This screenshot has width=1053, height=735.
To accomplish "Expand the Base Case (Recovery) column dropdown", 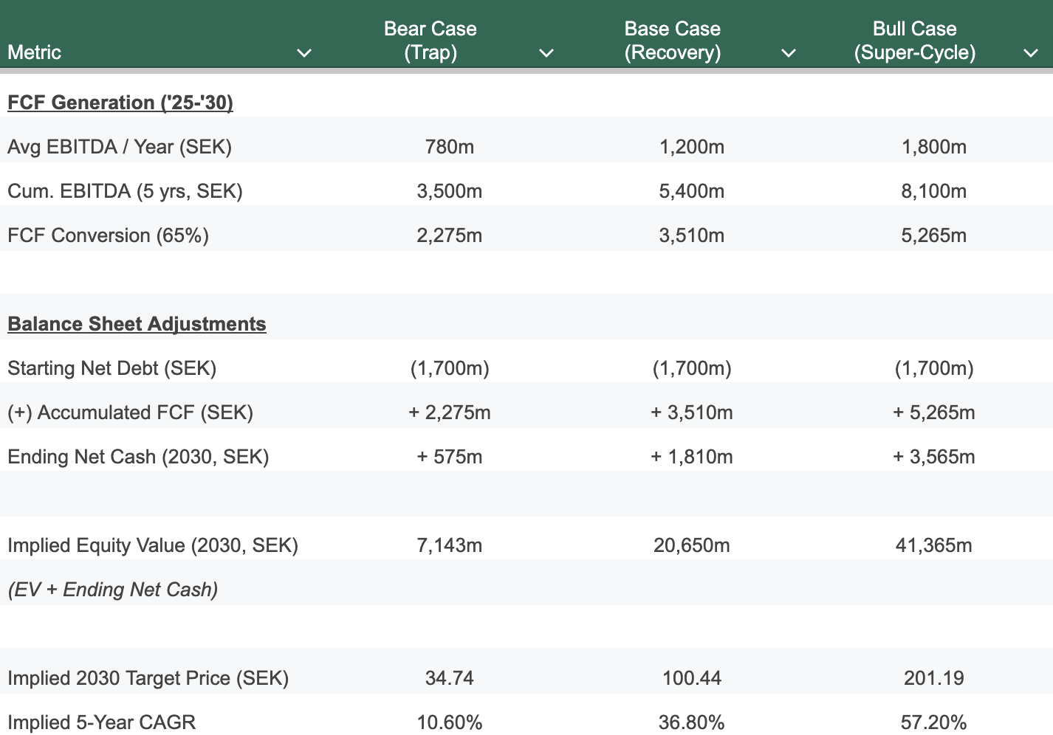I will pos(788,53).
